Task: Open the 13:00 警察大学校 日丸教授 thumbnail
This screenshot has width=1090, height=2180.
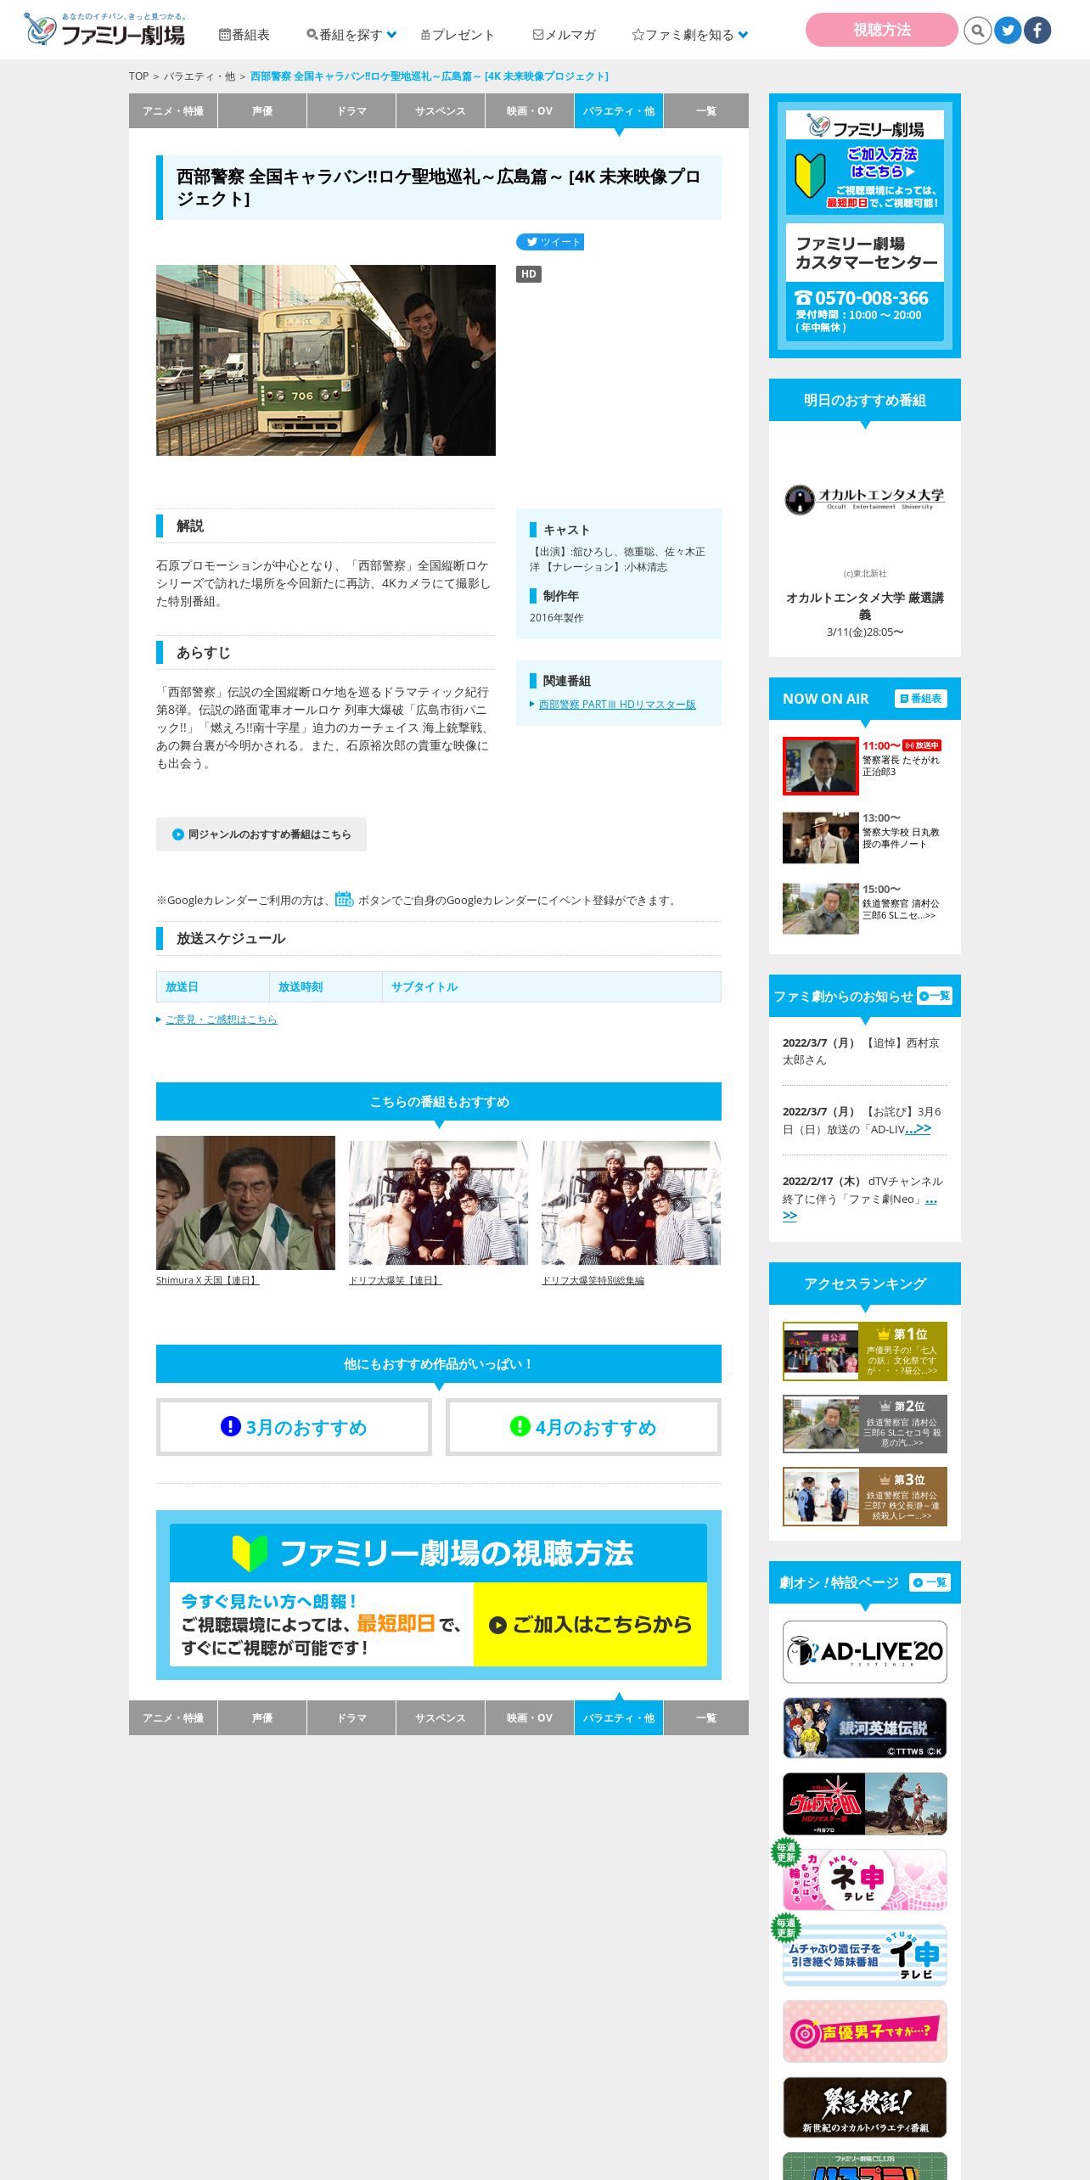Action: (x=821, y=838)
